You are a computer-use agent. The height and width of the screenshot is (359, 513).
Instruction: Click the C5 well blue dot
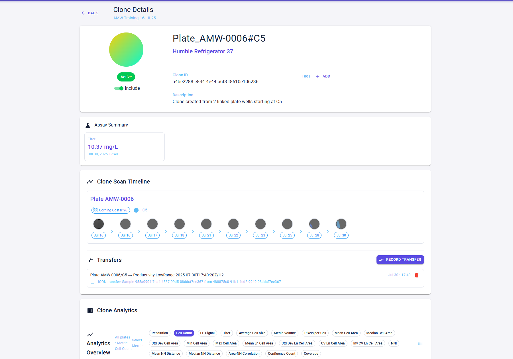tap(136, 210)
